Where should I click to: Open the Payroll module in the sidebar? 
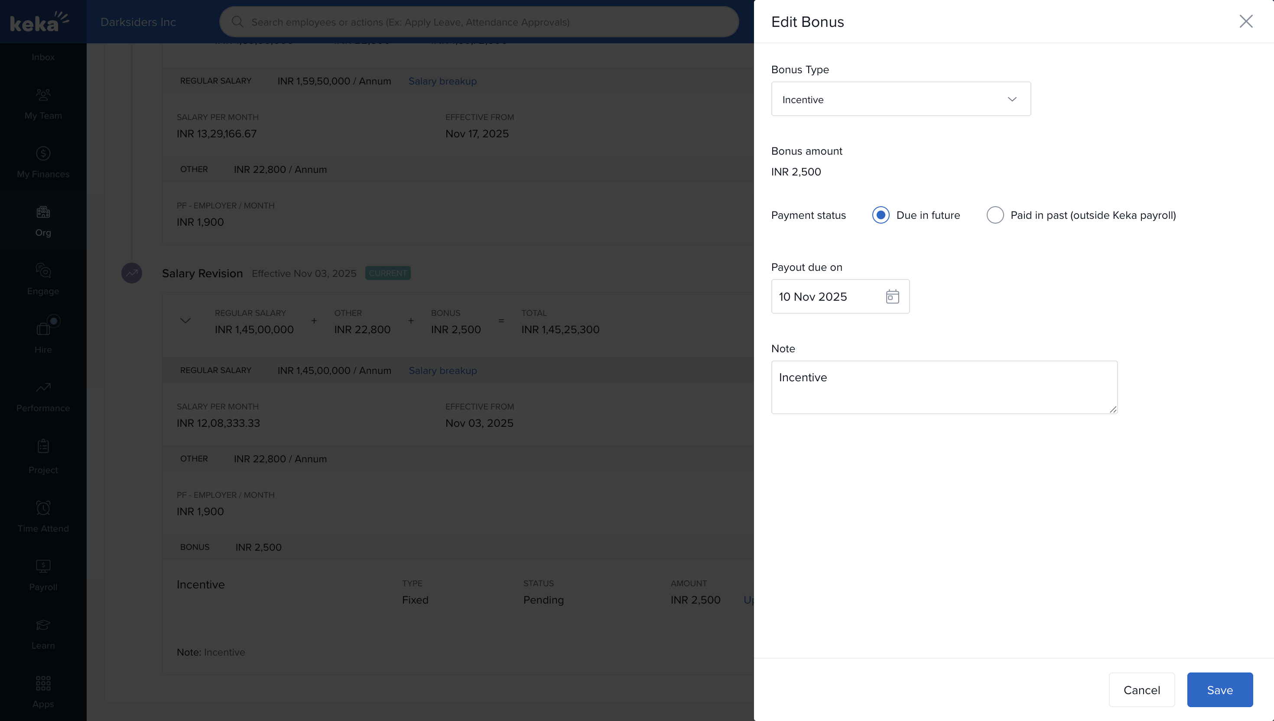pos(43,575)
